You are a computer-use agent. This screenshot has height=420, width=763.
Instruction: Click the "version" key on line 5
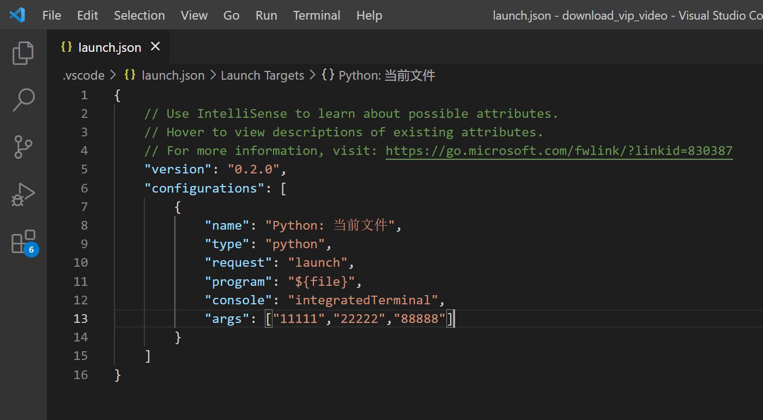pyautogui.click(x=178, y=169)
